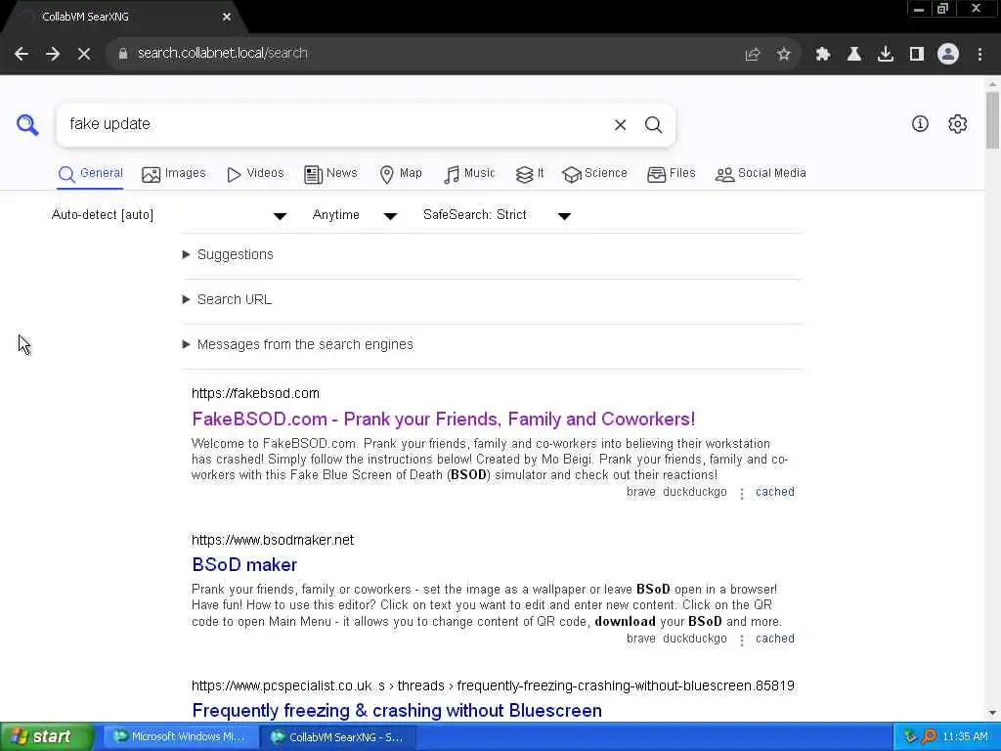This screenshot has width=1001, height=751.
Task: Open the Anytime time range dropdown
Action: (x=354, y=215)
